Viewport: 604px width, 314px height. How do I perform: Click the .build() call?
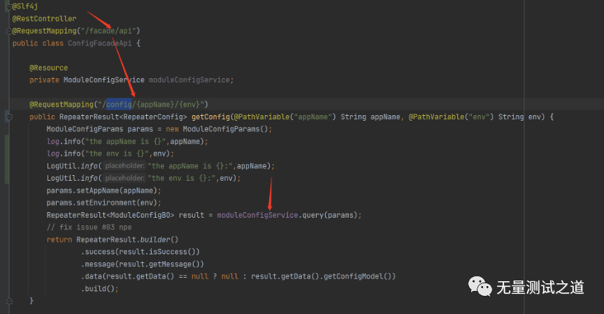[x=97, y=289]
